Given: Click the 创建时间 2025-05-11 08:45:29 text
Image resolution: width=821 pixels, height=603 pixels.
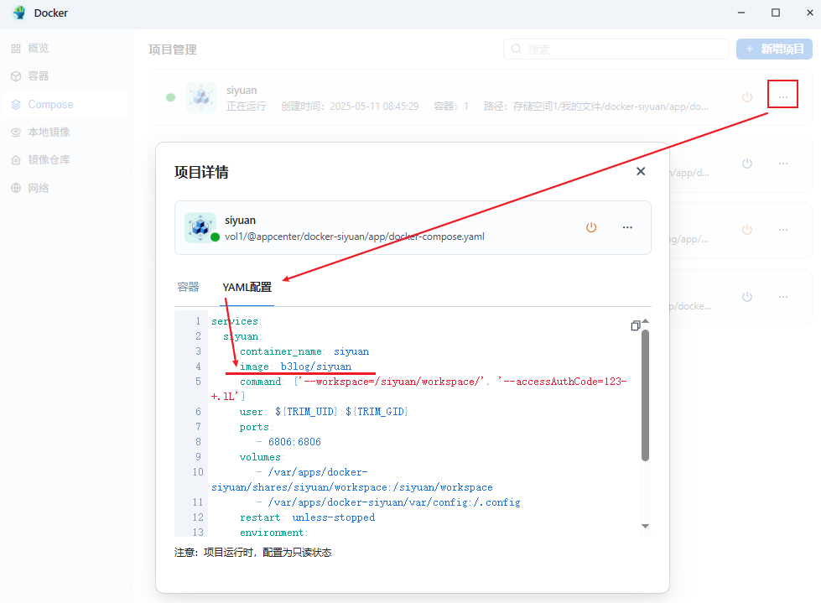Looking at the screenshot, I should tap(350, 107).
